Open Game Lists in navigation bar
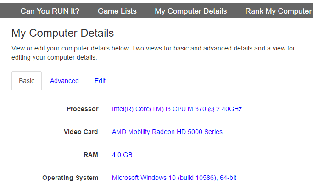 (x=117, y=11)
